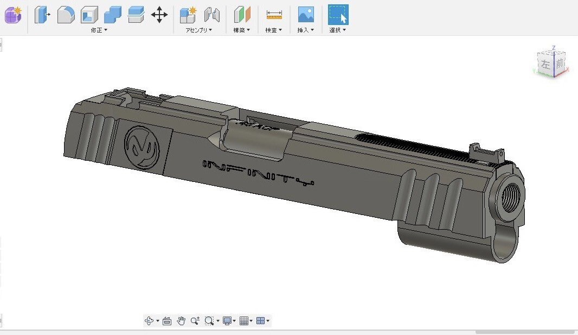
Task: Click the Offset Plane construct icon
Action: pyautogui.click(x=242, y=15)
